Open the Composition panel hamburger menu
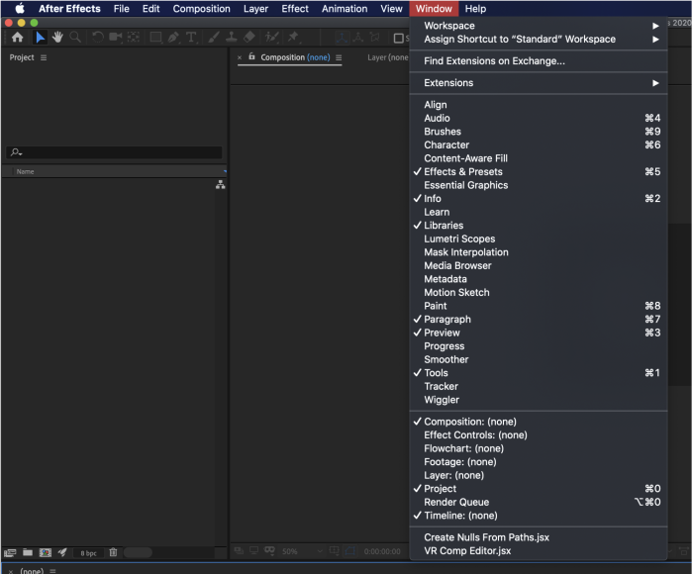Screen dimensions: 693x574 point(339,57)
